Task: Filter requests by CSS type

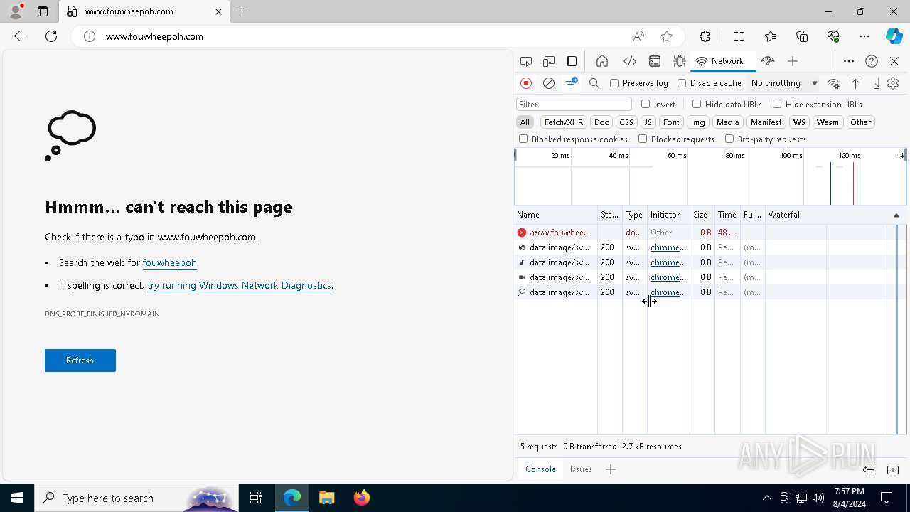Action: (626, 122)
